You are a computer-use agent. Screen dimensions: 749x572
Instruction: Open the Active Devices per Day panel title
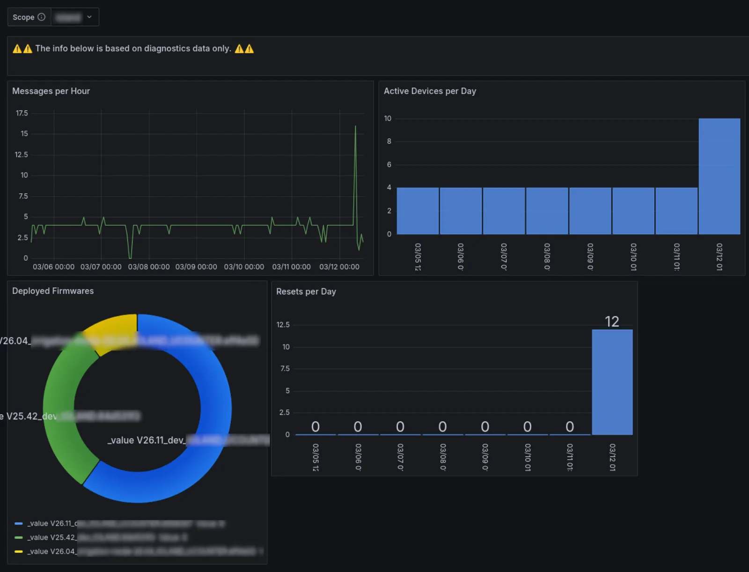(x=430, y=91)
